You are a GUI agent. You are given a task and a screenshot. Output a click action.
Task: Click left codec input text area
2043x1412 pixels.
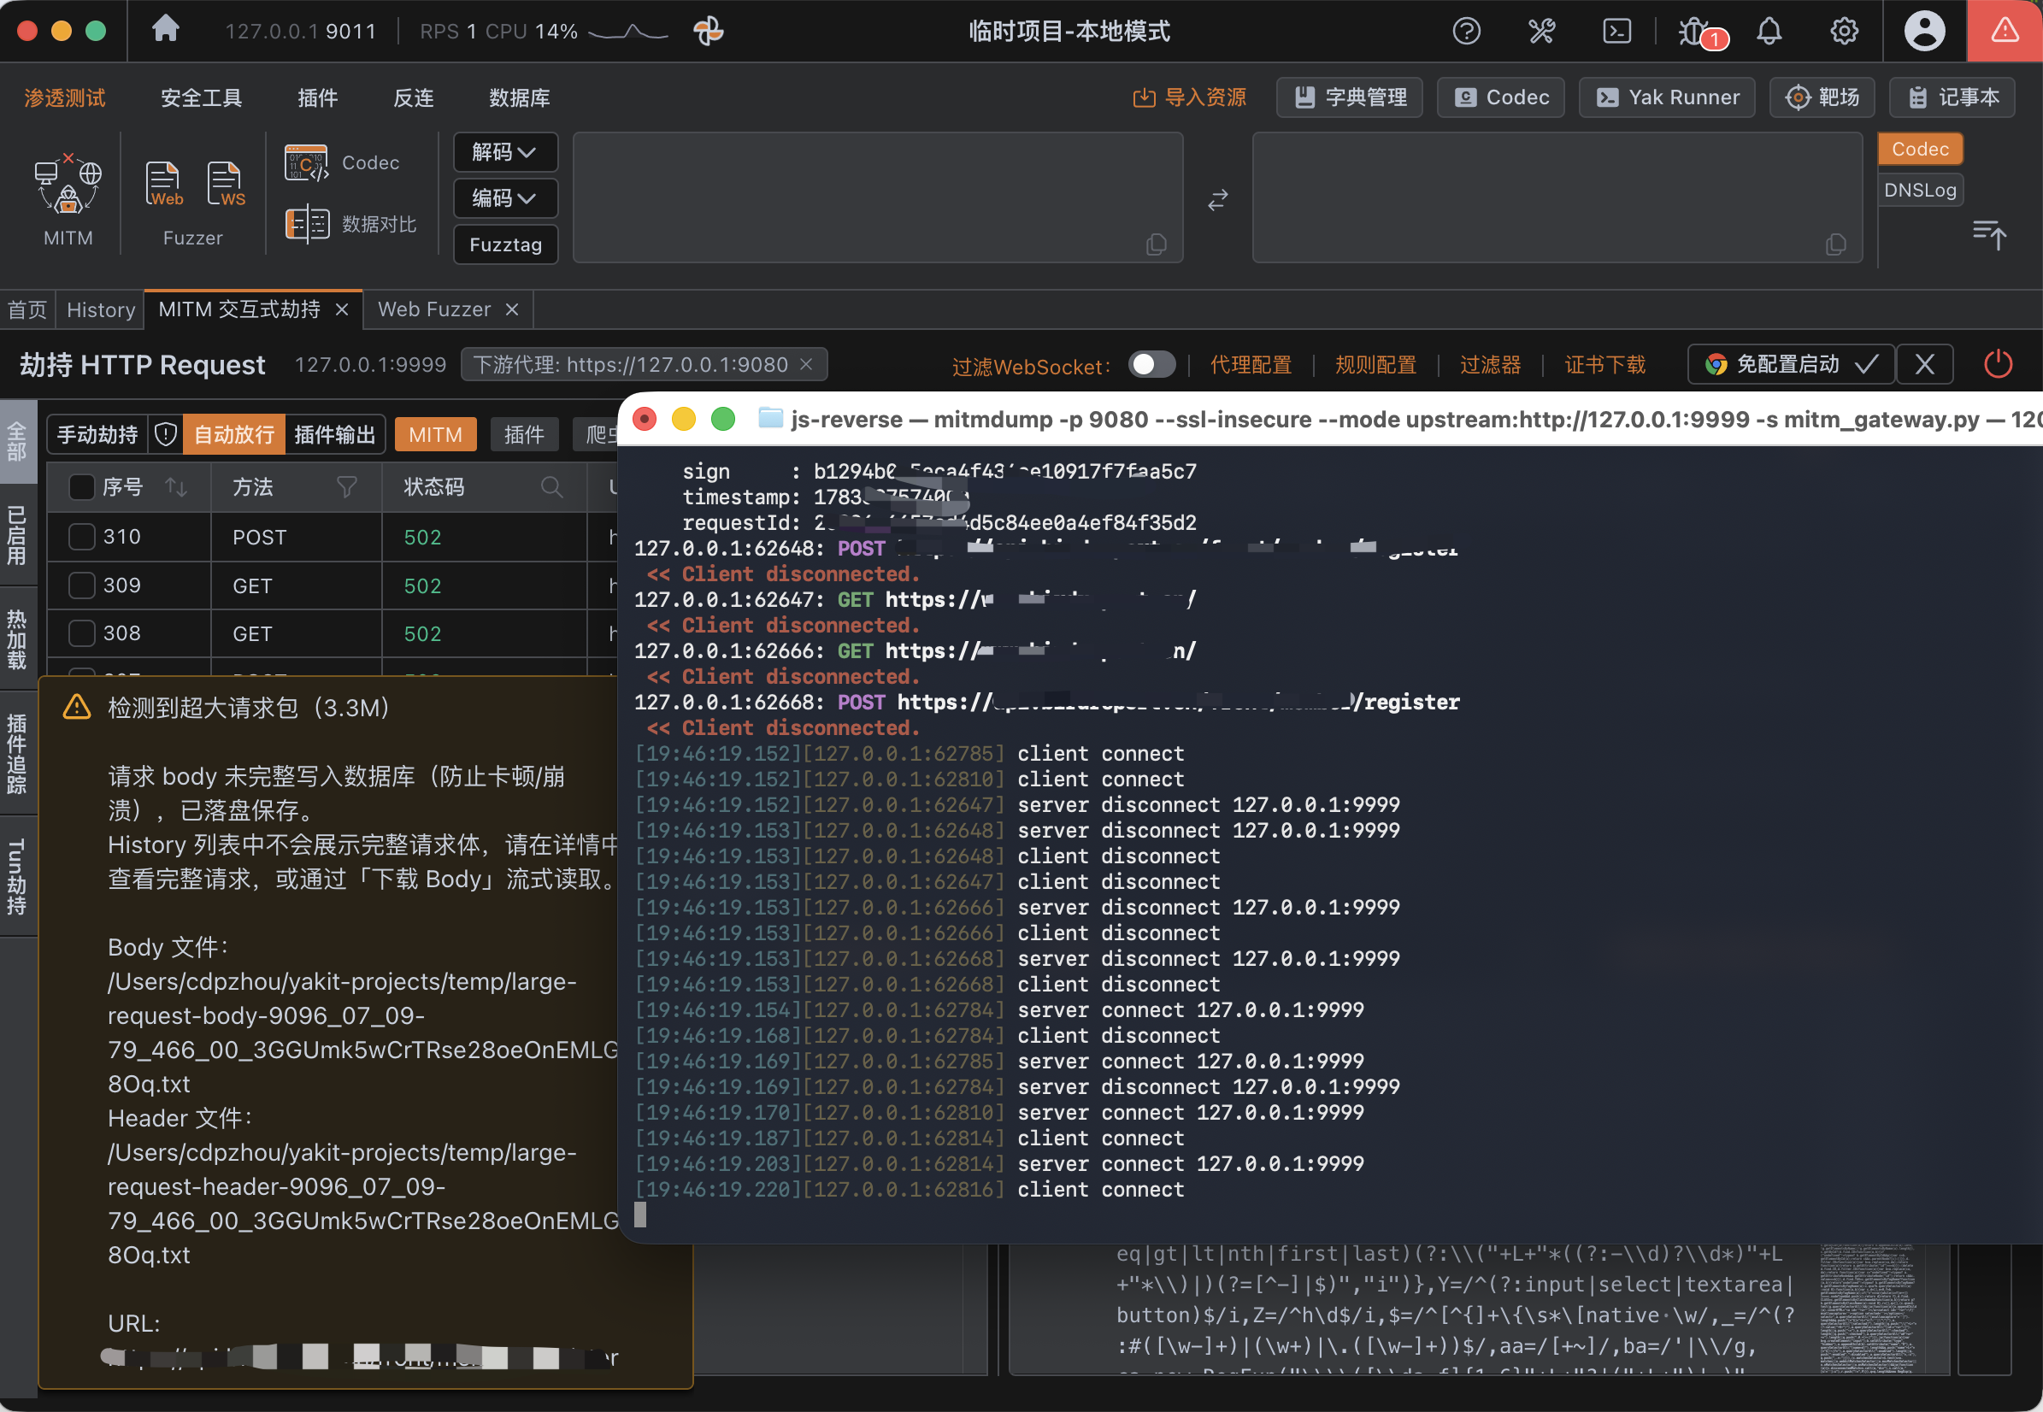pos(877,197)
